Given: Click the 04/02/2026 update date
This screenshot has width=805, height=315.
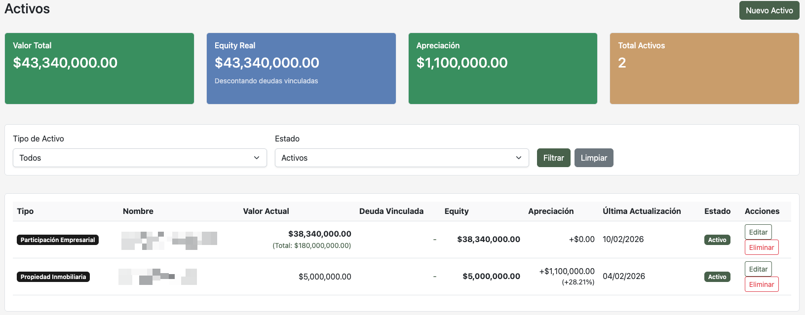Looking at the screenshot, I should 624,276.
